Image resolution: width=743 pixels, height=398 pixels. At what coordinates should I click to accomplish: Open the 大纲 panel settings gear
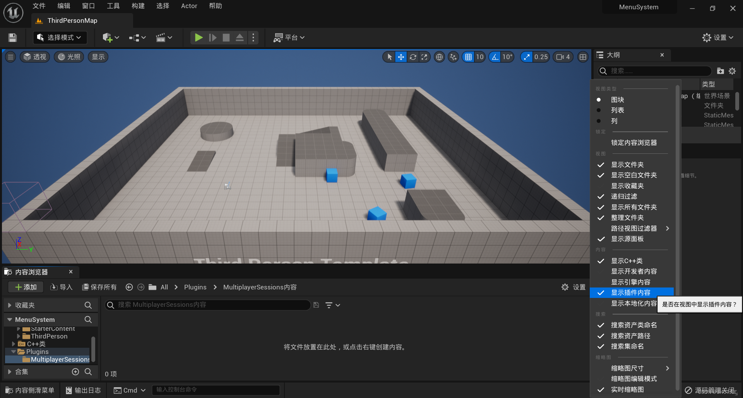point(732,71)
